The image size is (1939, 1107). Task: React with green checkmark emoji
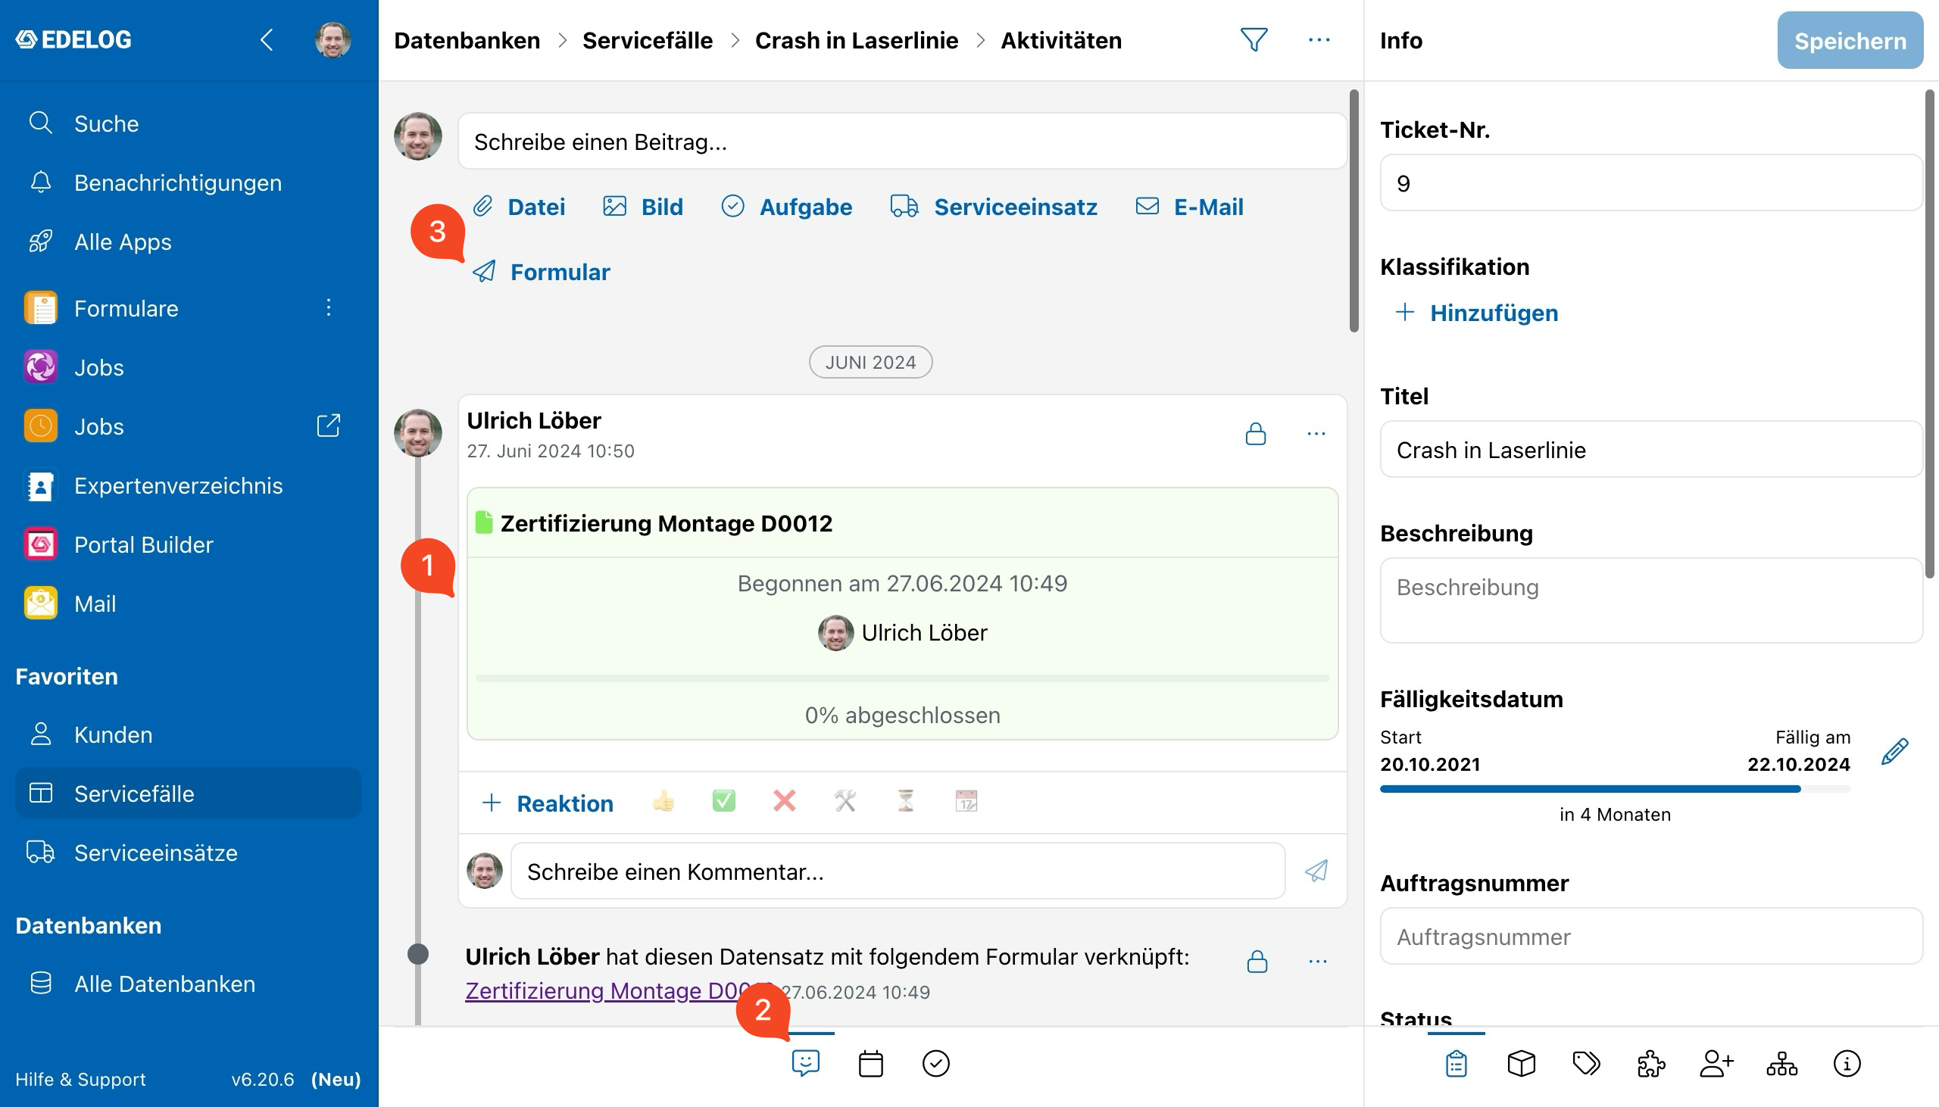(724, 801)
